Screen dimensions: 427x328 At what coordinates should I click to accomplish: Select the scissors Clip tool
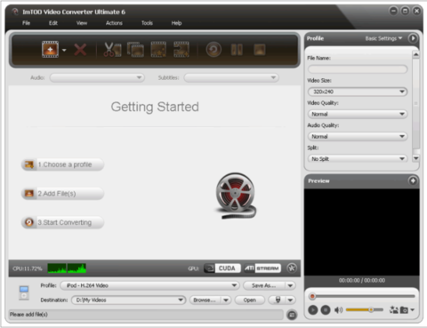tap(112, 50)
